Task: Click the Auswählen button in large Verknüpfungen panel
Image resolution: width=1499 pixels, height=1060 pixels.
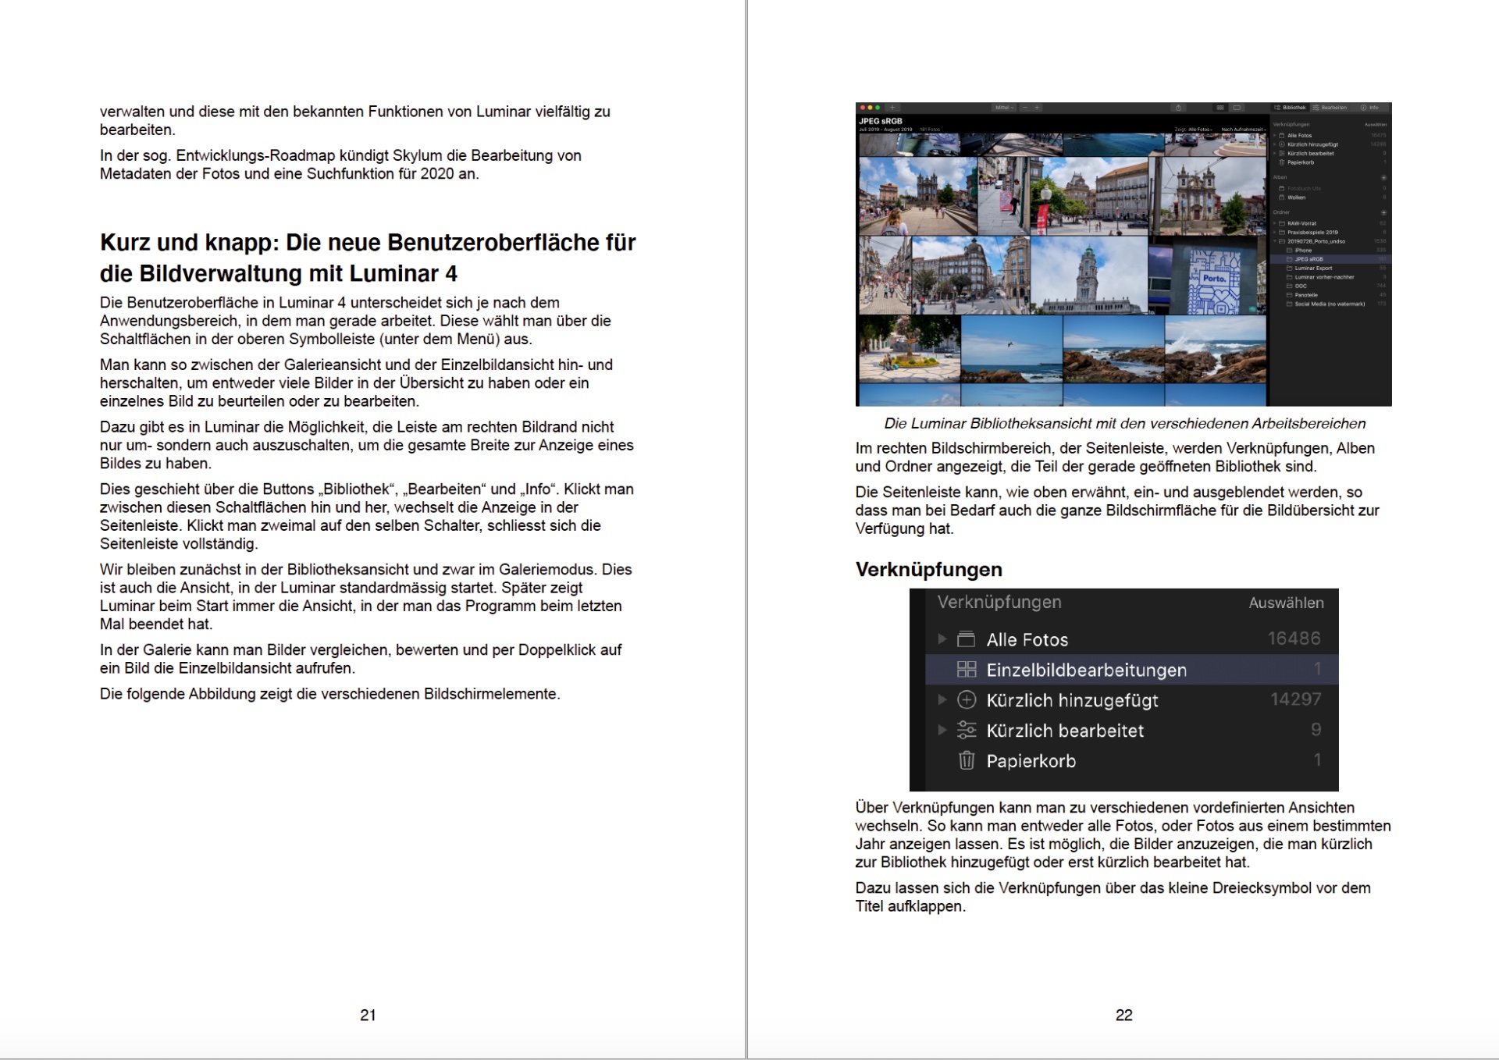Action: (1286, 603)
